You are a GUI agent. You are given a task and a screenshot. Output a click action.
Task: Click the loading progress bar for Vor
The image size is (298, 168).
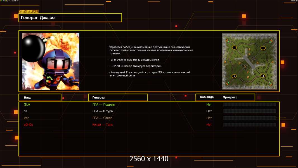coord(250,118)
